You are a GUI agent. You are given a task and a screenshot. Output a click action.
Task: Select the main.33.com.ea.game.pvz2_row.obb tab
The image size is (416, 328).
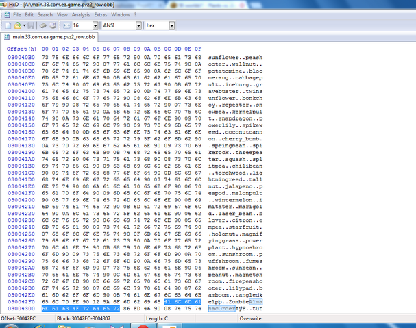[x=50, y=37]
